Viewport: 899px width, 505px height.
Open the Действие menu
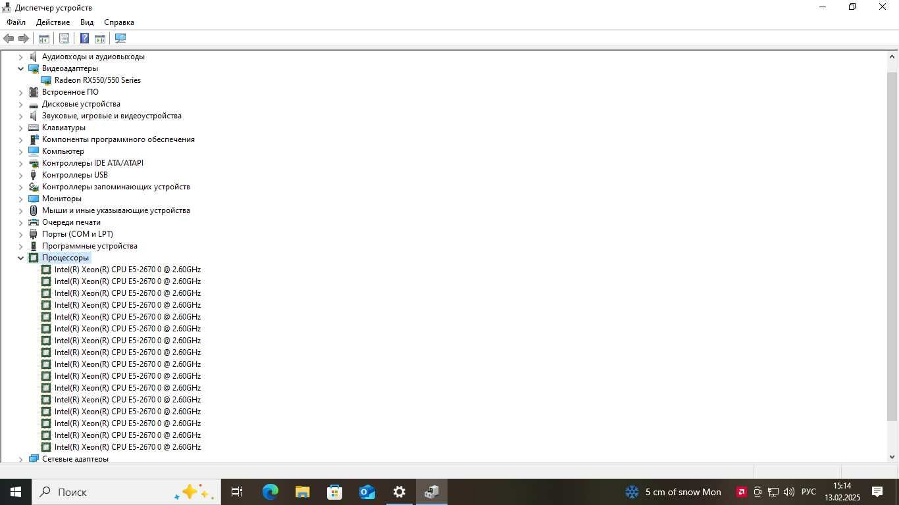53,22
